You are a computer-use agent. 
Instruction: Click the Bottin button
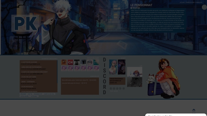click(x=30, y=94)
